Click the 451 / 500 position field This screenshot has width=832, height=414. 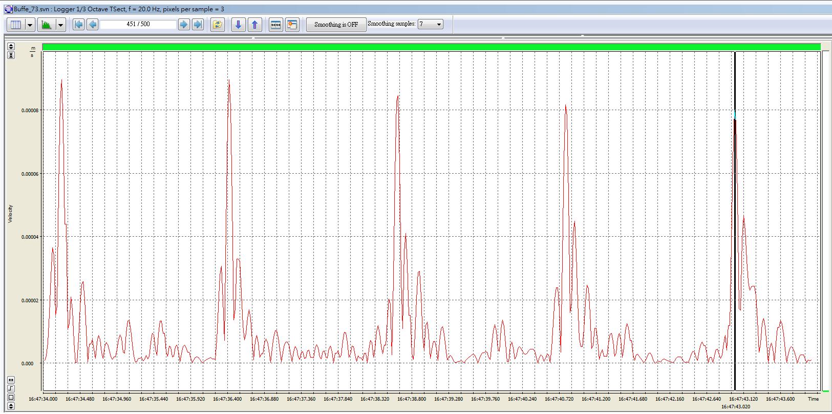pyautogui.click(x=138, y=24)
